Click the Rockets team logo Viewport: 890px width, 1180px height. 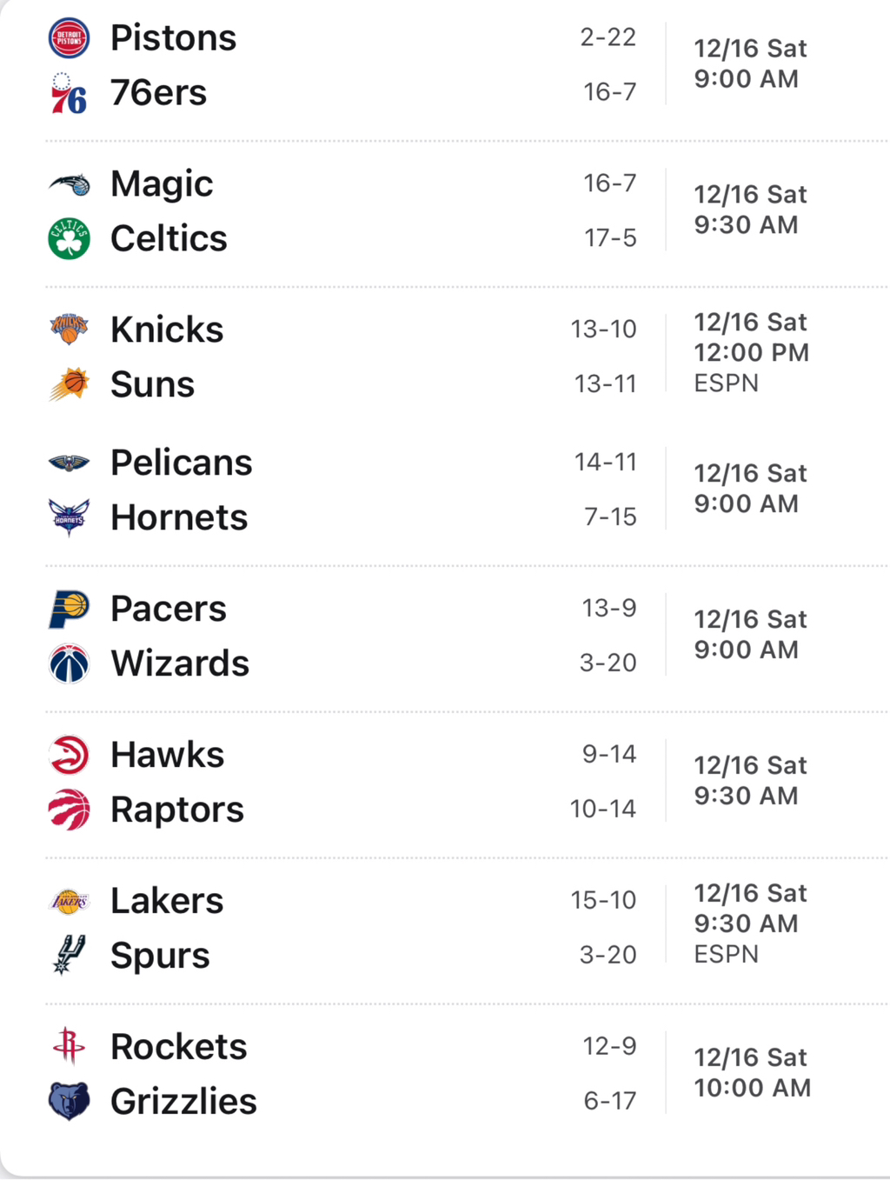pyautogui.click(x=69, y=1046)
